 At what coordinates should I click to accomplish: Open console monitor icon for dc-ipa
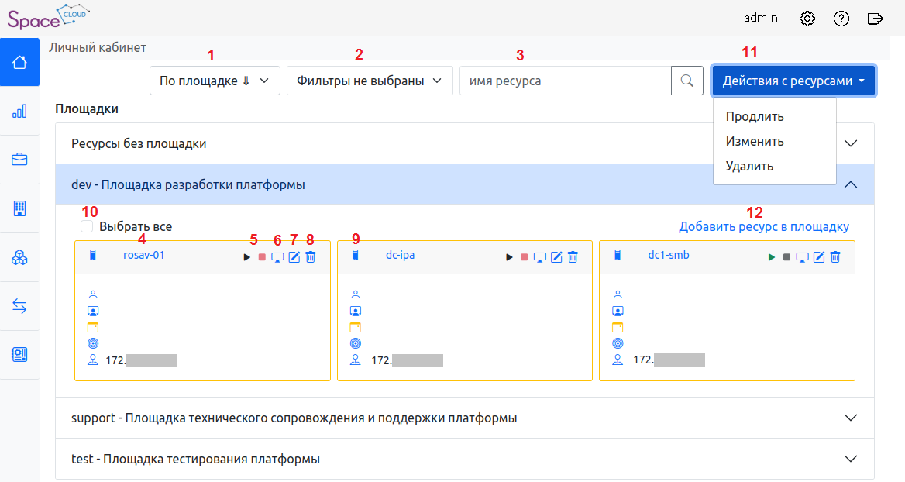[x=540, y=257]
